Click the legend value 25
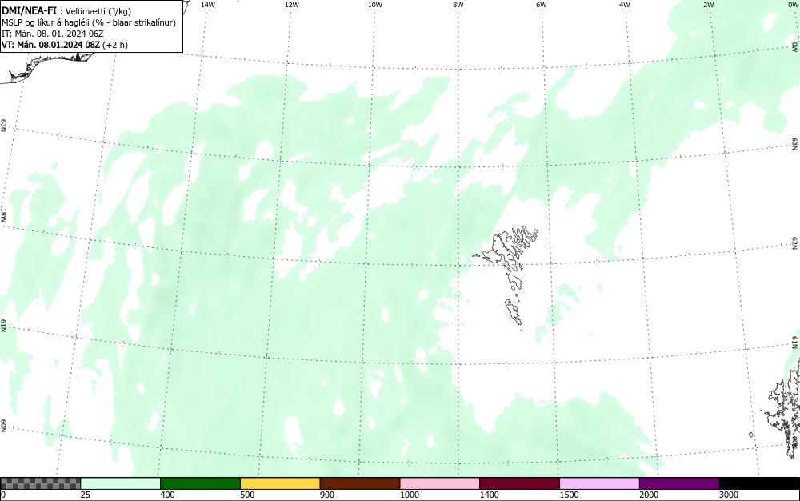This screenshot has width=800, height=501. pos(86,495)
